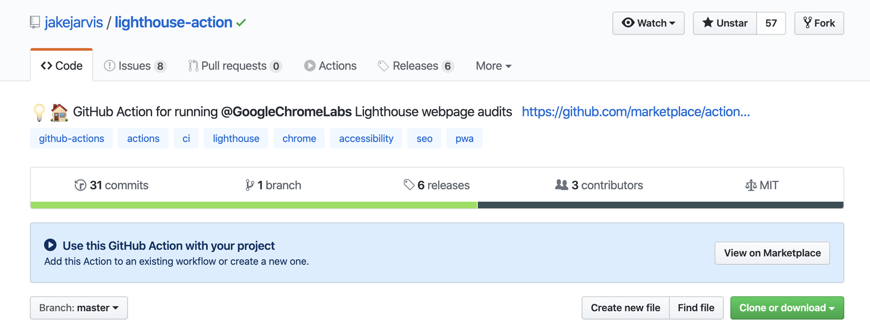Open the Pull requests tab
Image resolution: width=870 pixels, height=327 pixels.
[x=234, y=66]
